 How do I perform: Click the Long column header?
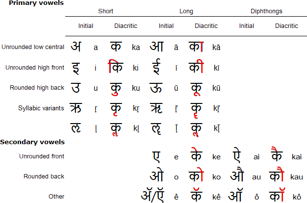(x=186, y=11)
